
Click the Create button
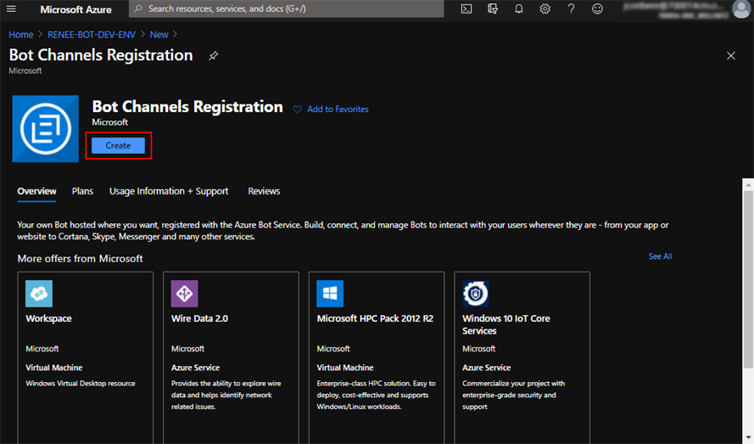(x=118, y=145)
